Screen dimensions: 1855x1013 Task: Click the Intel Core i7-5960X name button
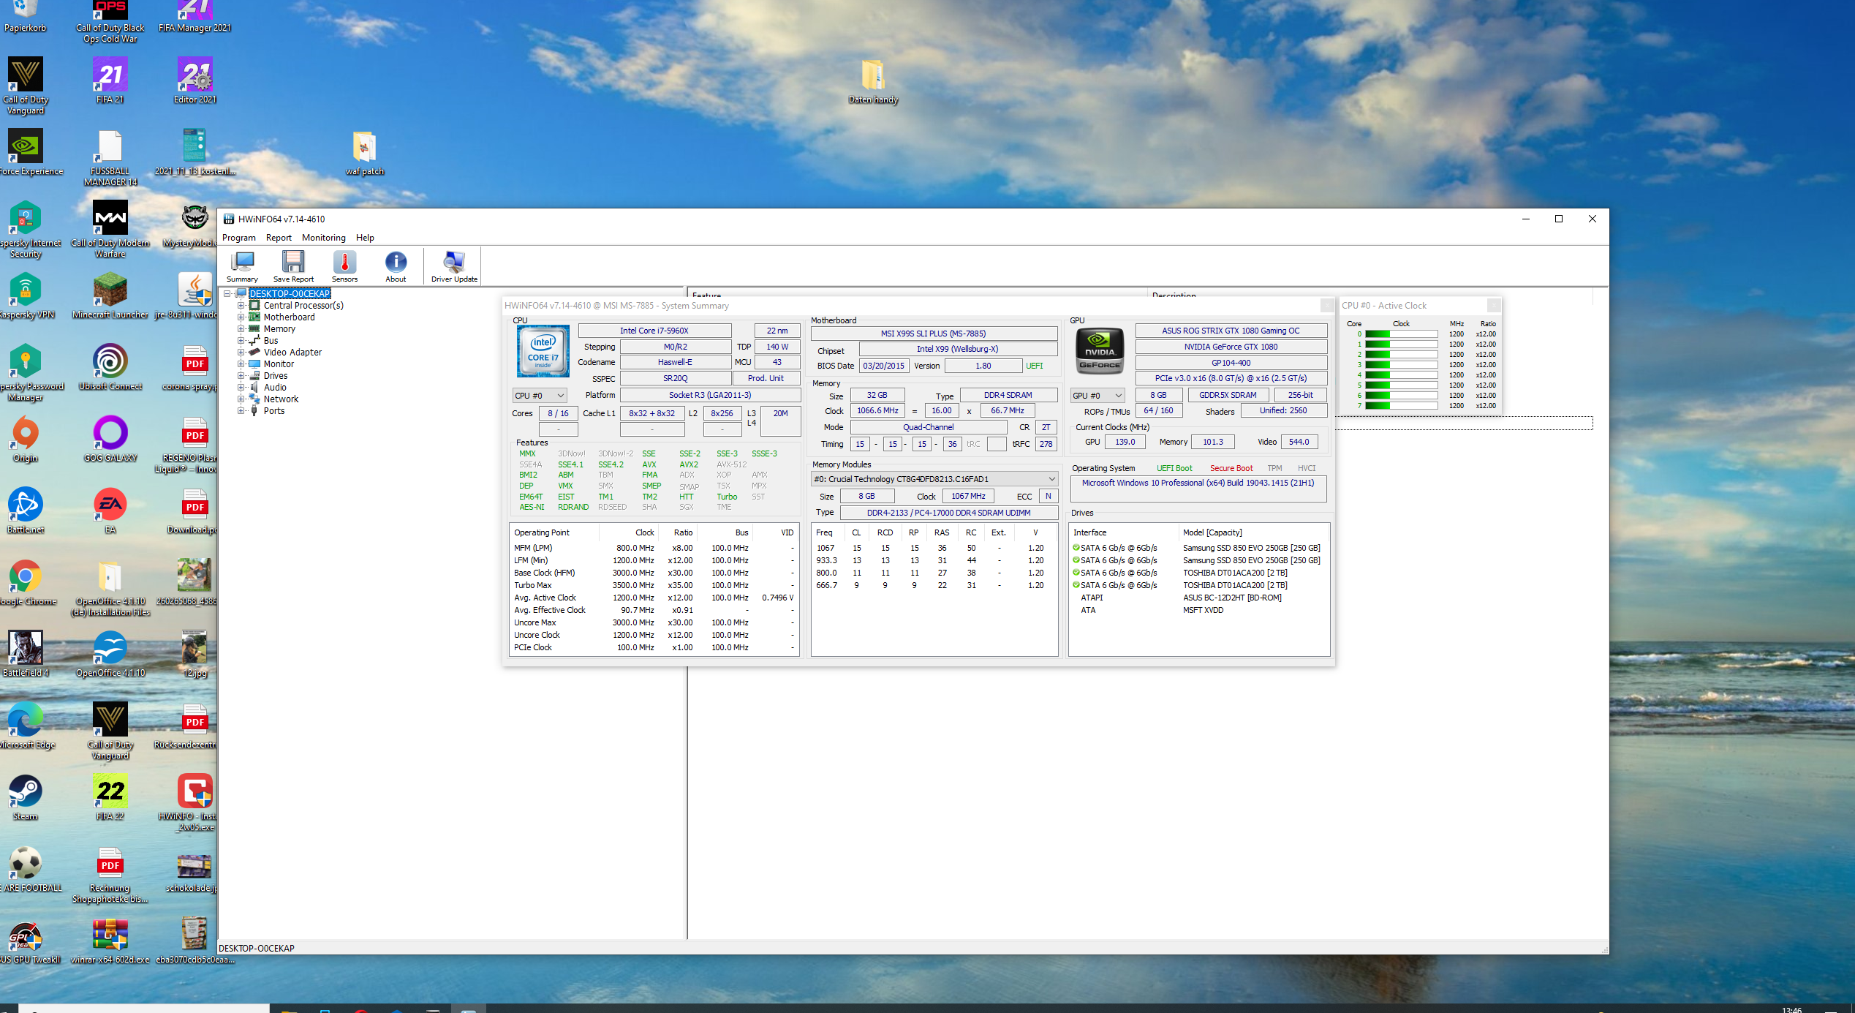point(654,331)
